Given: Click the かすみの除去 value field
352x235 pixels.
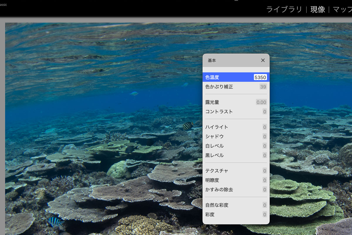Looking at the screenshot, I should pos(265,190).
